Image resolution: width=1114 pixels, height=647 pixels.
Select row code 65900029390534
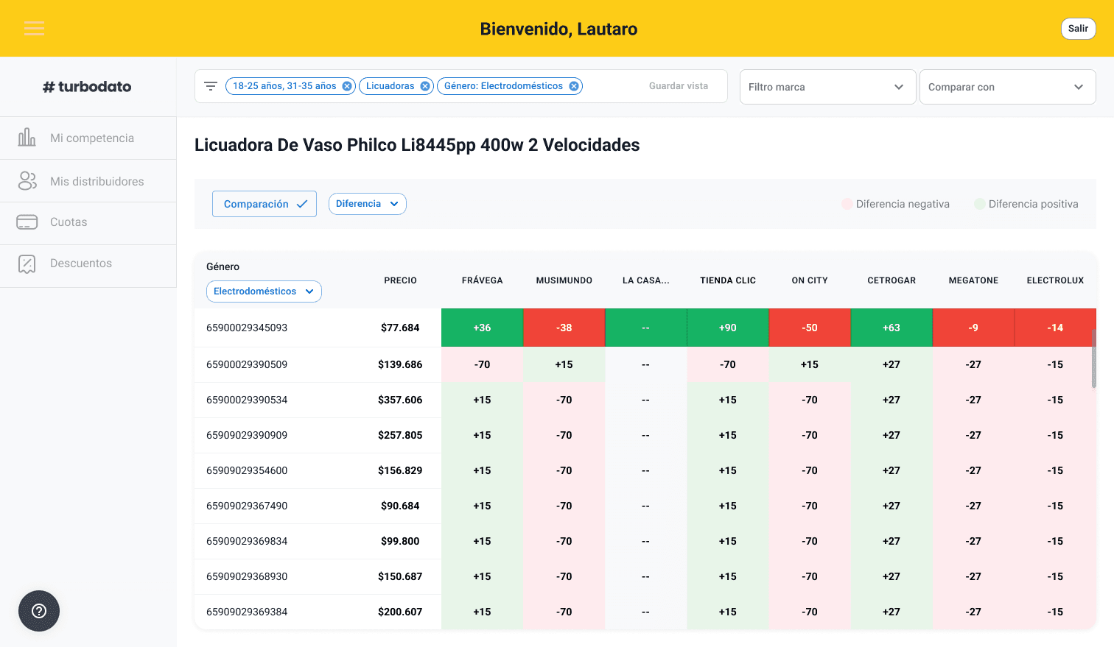click(247, 400)
